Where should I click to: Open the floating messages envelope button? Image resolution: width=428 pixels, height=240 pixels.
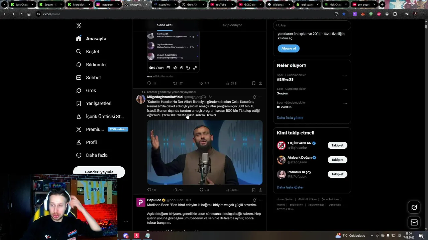point(414,222)
